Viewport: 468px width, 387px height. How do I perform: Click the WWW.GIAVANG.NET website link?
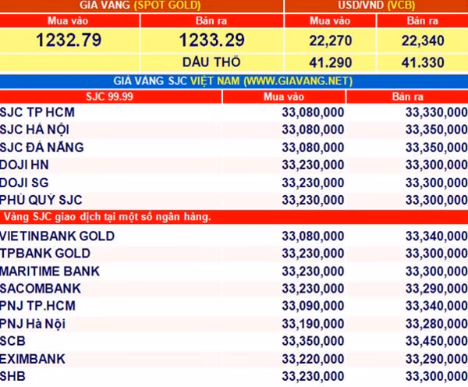[x=298, y=81]
